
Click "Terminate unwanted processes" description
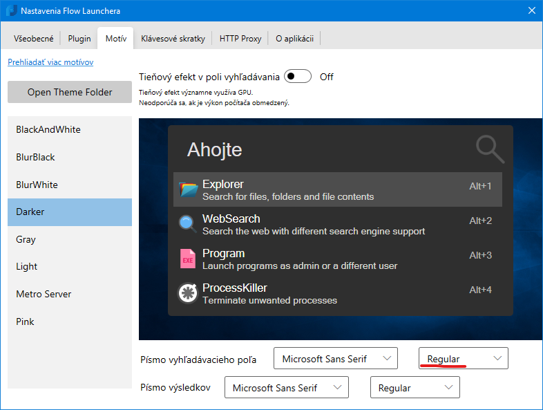click(x=269, y=300)
